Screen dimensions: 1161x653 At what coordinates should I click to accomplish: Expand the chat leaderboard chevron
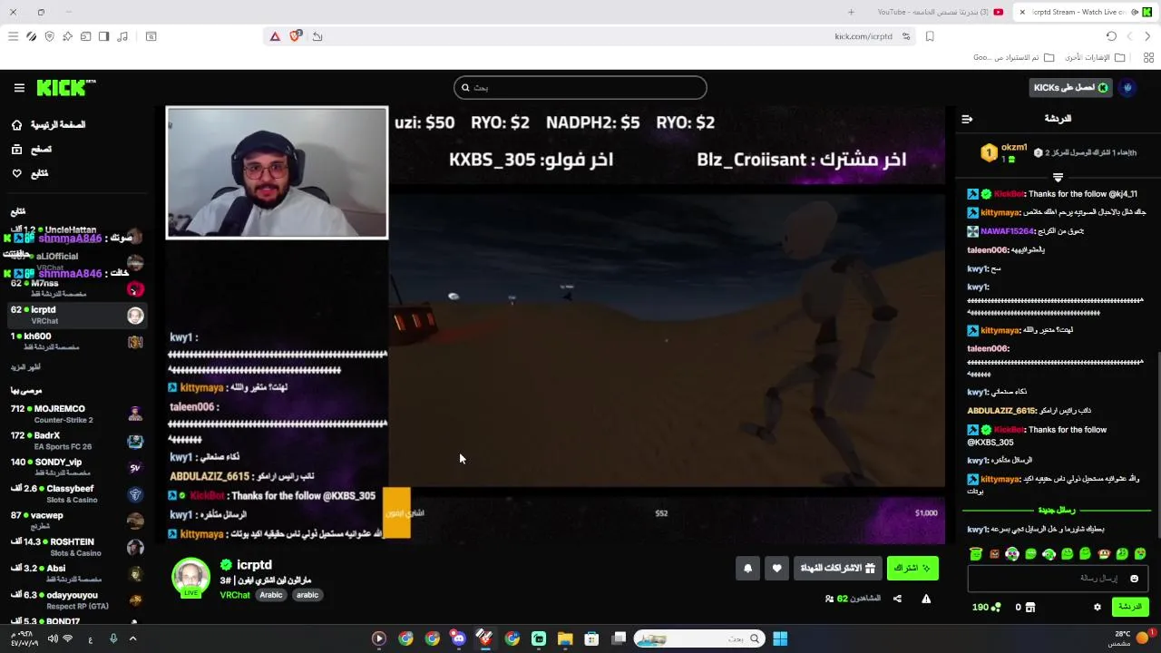click(1058, 177)
